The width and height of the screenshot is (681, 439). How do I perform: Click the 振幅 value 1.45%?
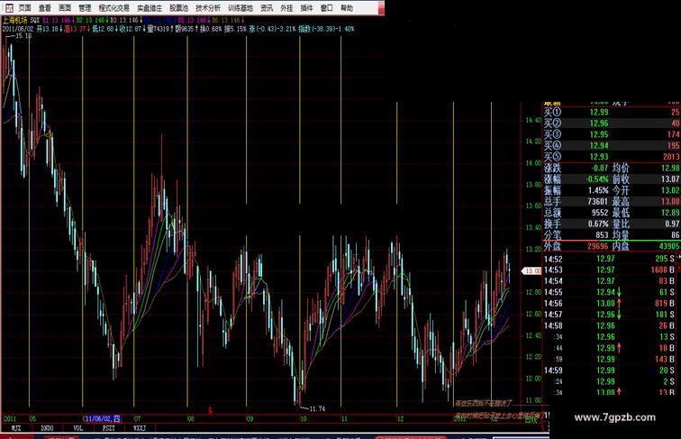pyautogui.click(x=598, y=190)
